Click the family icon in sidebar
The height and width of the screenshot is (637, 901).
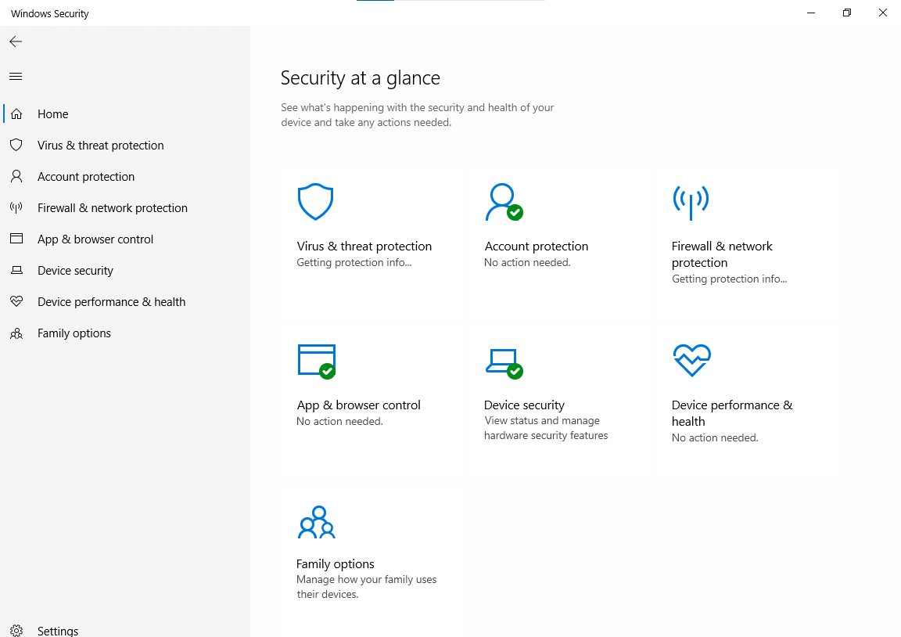(x=16, y=333)
